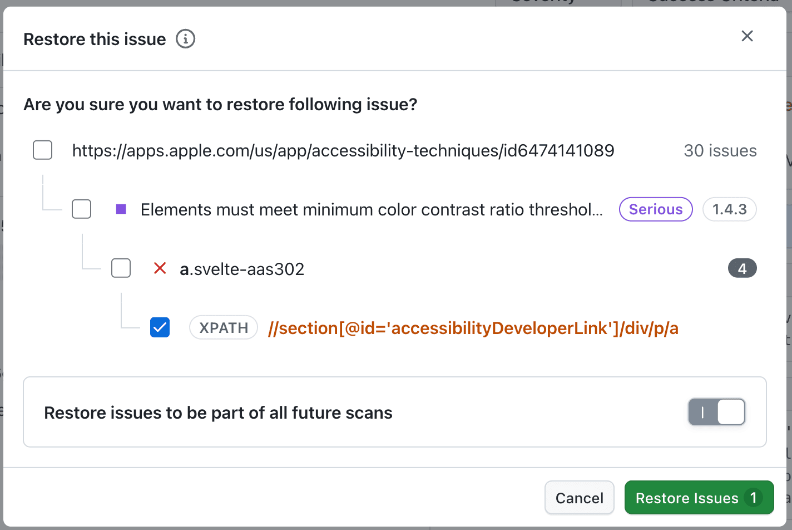Click the "1.4.3" success criterion badge
The width and height of the screenshot is (792, 530).
[x=729, y=209]
